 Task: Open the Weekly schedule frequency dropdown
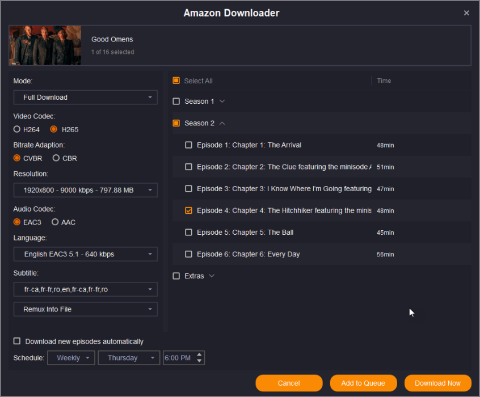tap(71, 358)
